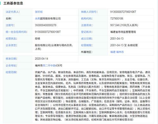Click the 机构代码 label

[x=87, y=19]
